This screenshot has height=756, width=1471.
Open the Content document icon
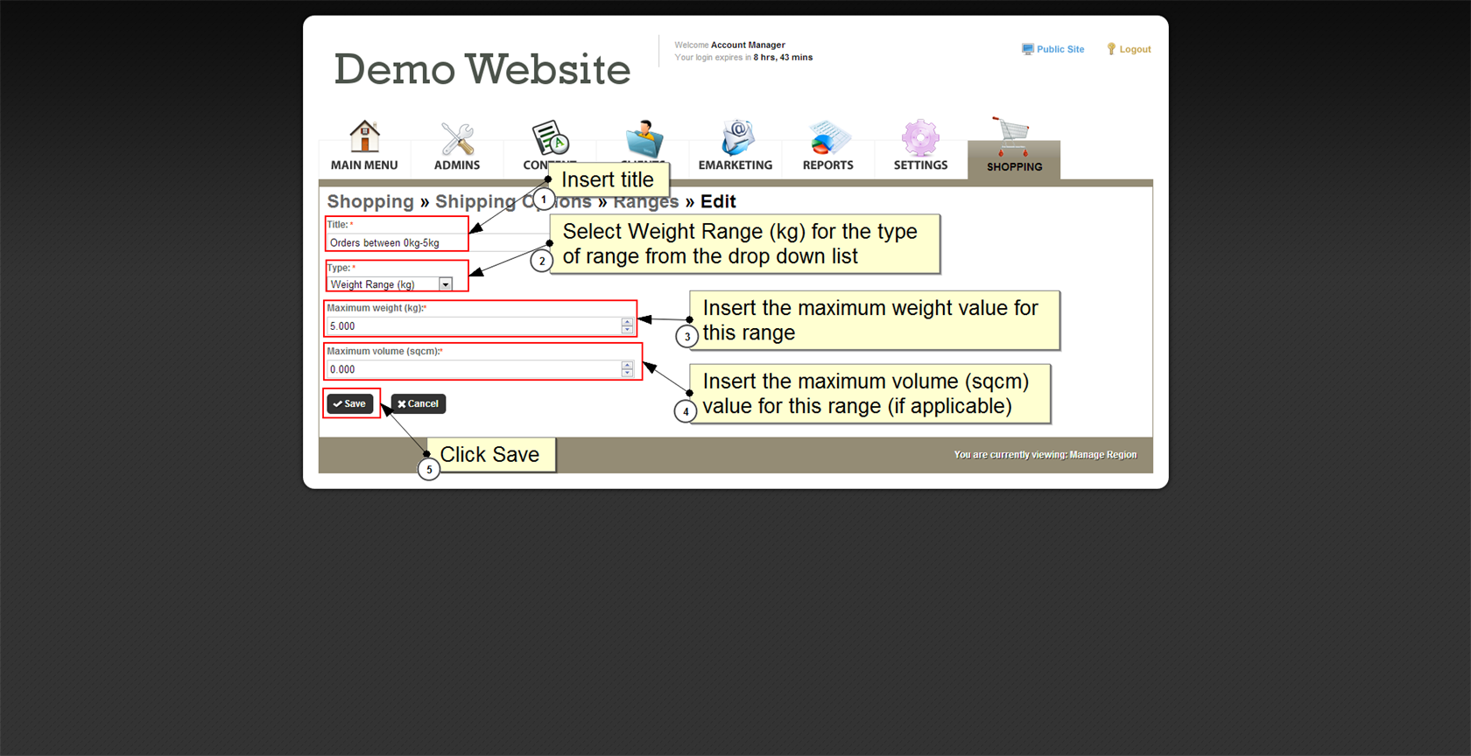550,137
